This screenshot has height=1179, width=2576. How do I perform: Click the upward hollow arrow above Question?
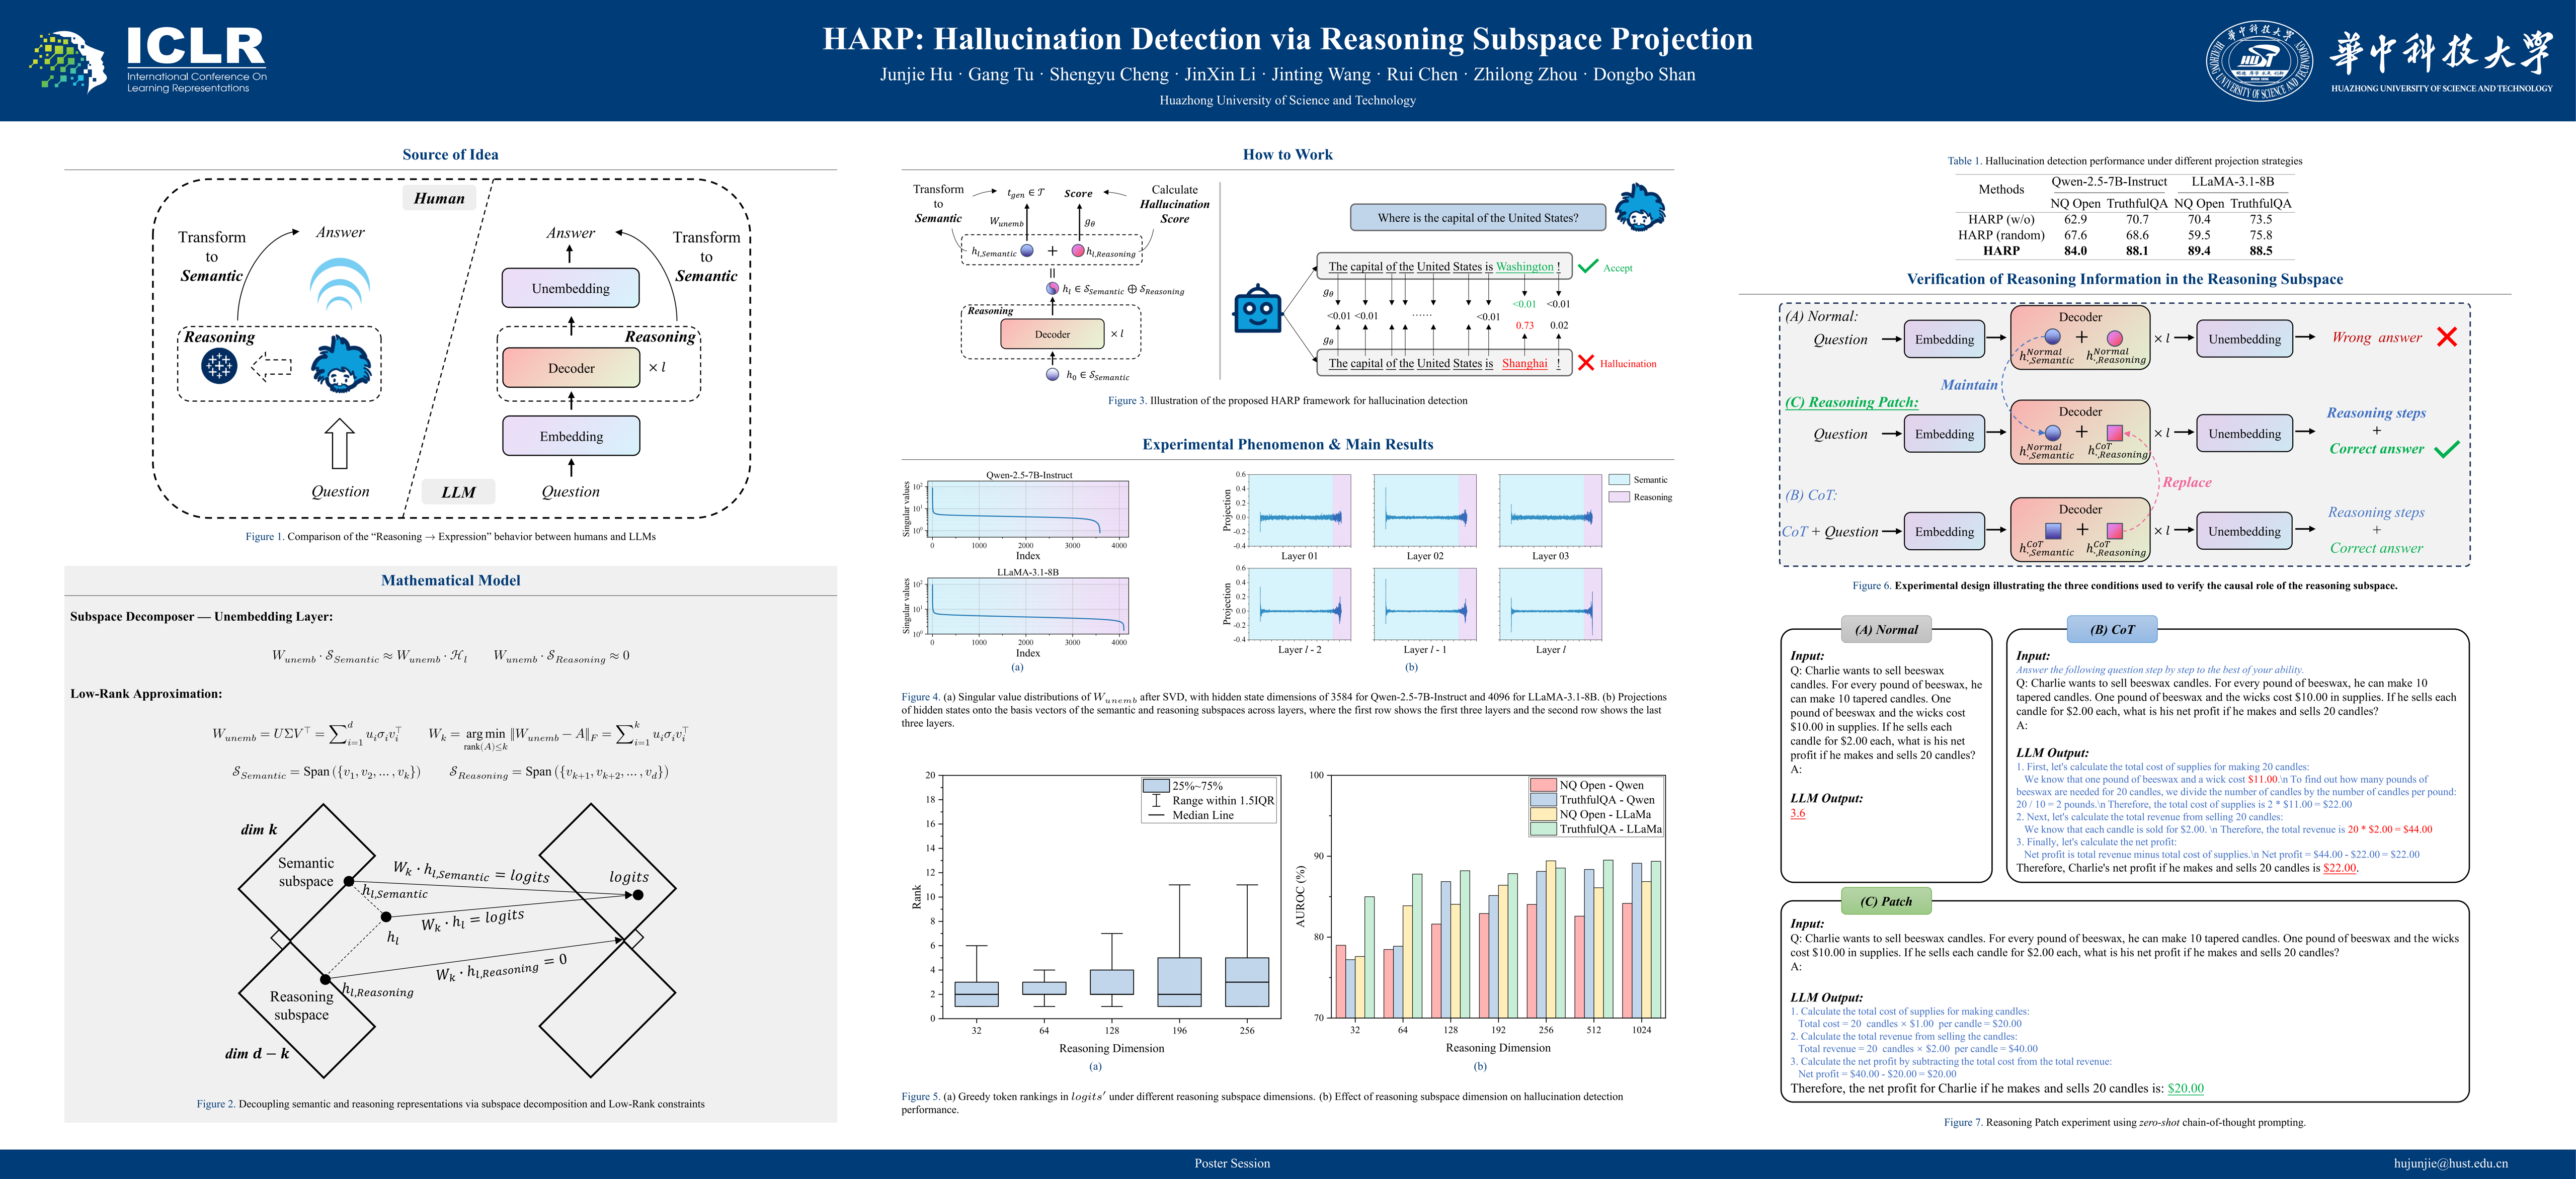pyautogui.click(x=340, y=443)
